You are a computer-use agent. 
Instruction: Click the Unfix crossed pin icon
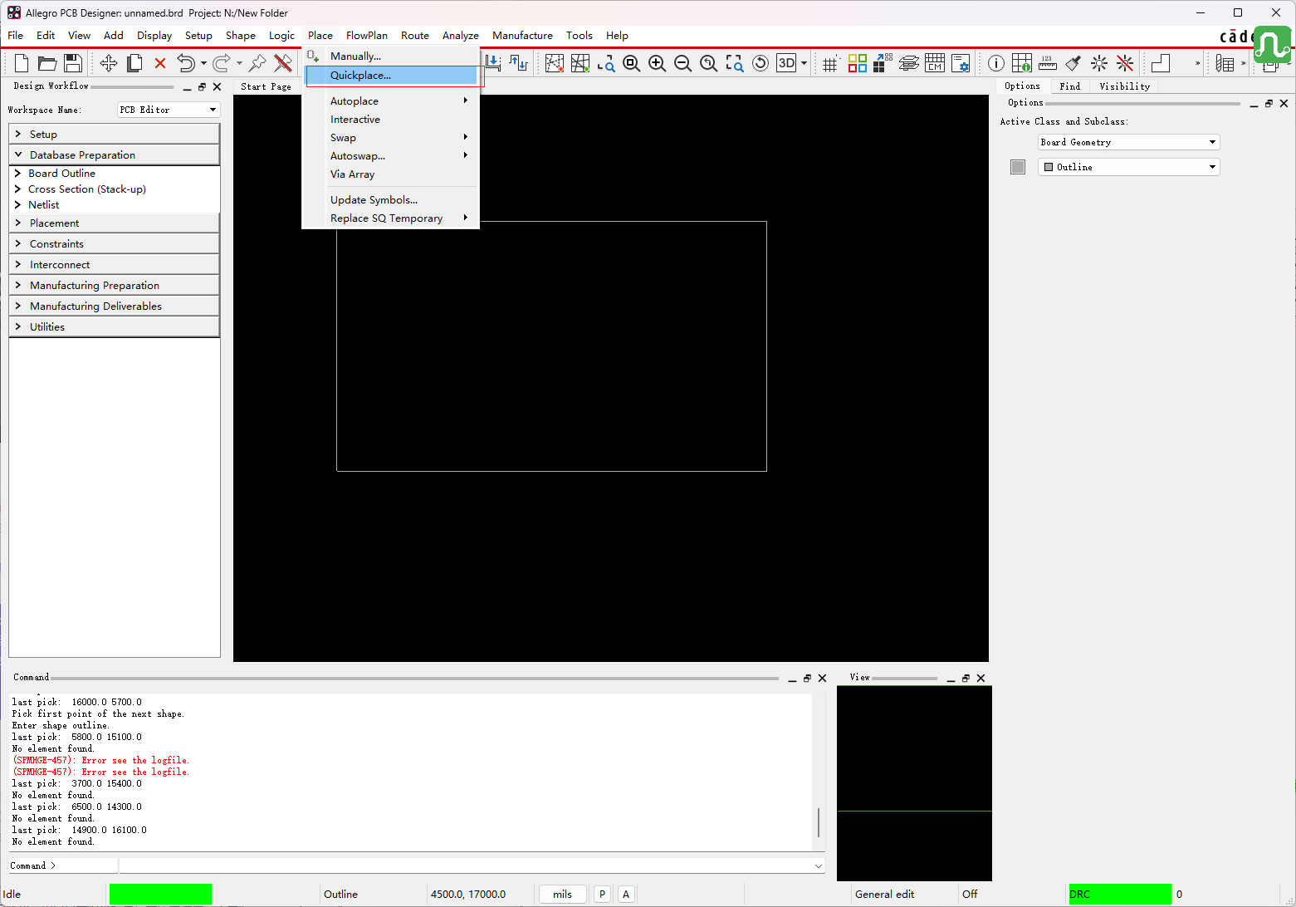(x=283, y=63)
